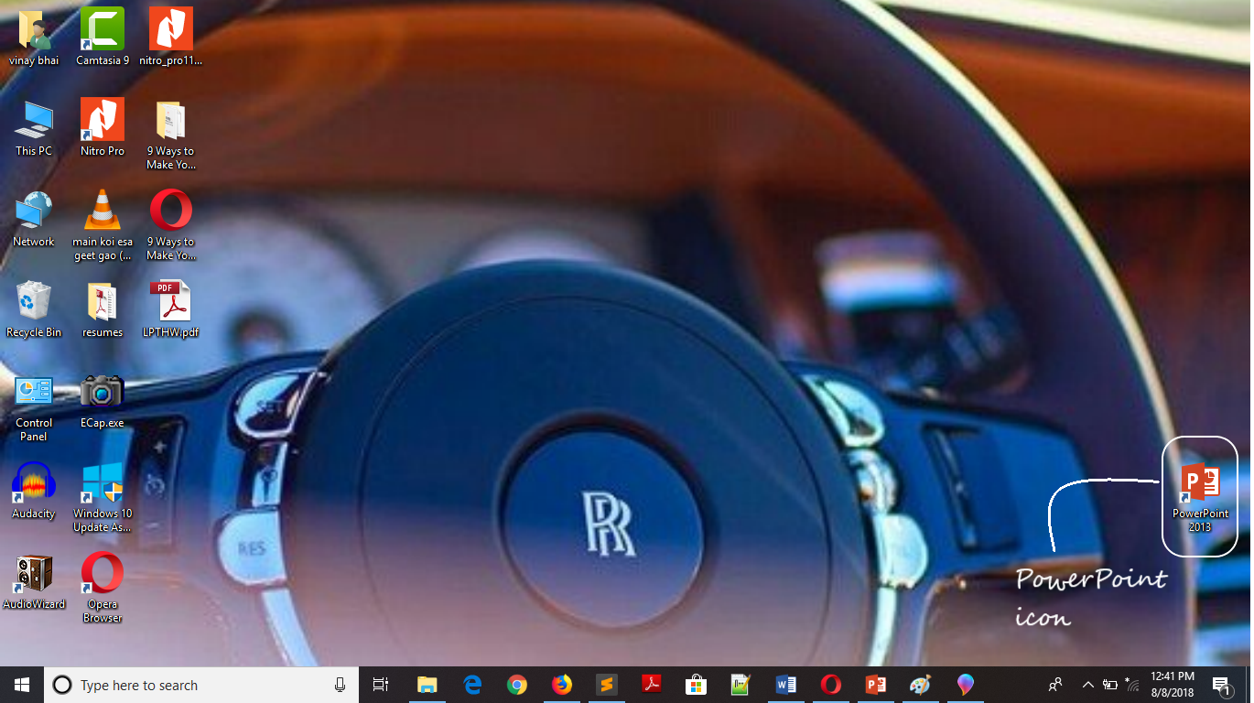Click the Windows Start button
1254x703 pixels.
click(22, 685)
